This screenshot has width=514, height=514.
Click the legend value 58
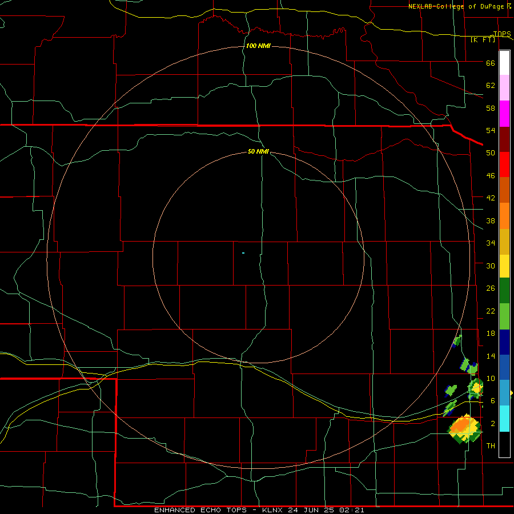coord(491,108)
